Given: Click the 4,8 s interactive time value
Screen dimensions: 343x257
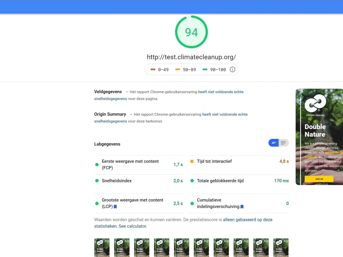Looking at the screenshot, I should pos(284,161).
